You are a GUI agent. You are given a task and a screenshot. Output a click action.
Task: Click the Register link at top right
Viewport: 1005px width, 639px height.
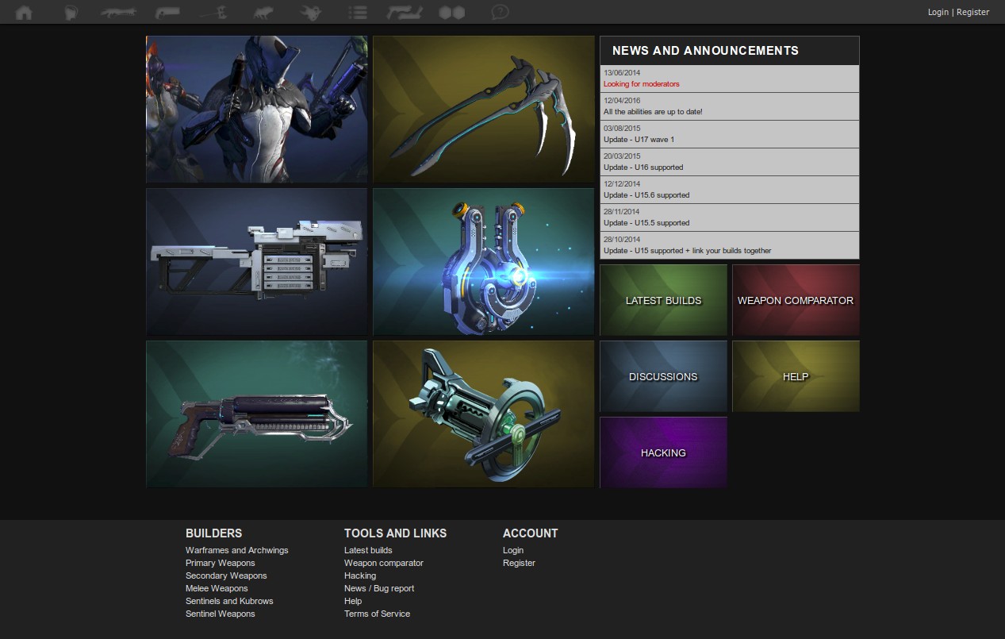(973, 12)
